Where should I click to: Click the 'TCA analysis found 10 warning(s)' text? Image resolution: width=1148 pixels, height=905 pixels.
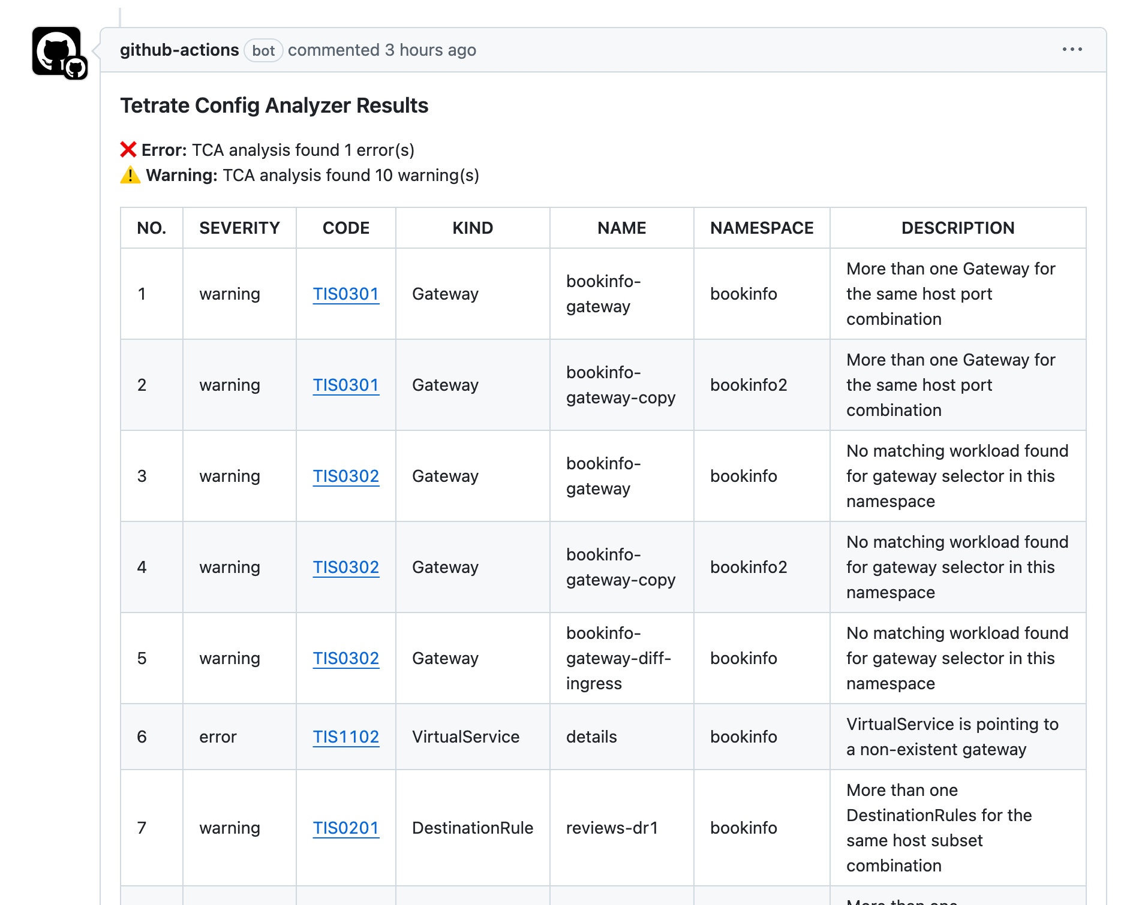[x=351, y=175]
